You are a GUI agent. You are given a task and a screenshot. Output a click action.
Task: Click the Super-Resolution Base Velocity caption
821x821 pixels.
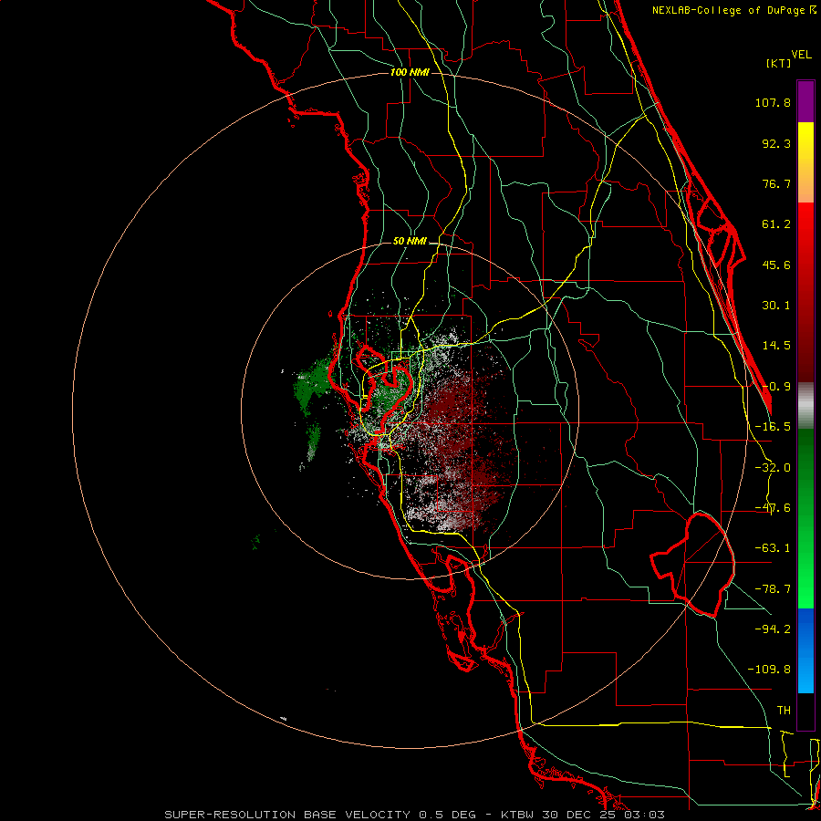(415, 815)
